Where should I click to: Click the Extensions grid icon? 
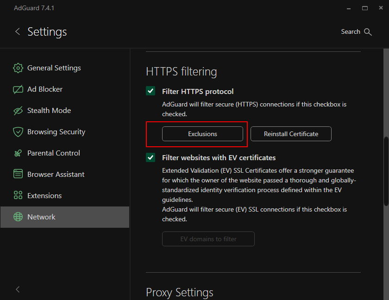pyautogui.click(x=18, y=196)
